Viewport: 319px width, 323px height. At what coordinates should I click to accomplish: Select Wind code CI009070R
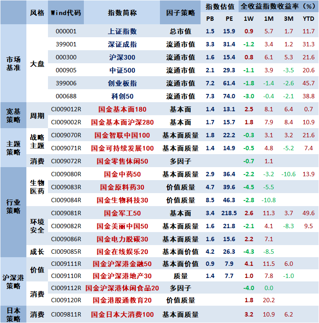tap(66, 135)
